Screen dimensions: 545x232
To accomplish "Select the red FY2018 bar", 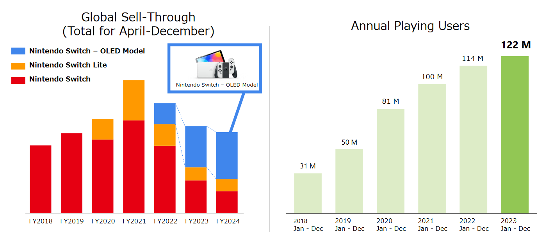I will (x=41, y=179).
